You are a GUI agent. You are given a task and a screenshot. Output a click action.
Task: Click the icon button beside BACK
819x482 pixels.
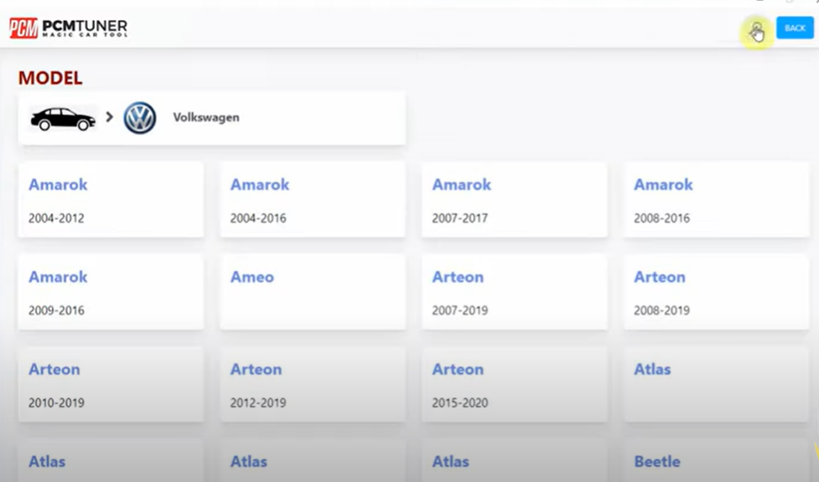(756, 31)
